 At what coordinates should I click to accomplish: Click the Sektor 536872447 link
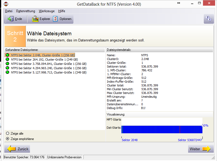coord(190,140)
